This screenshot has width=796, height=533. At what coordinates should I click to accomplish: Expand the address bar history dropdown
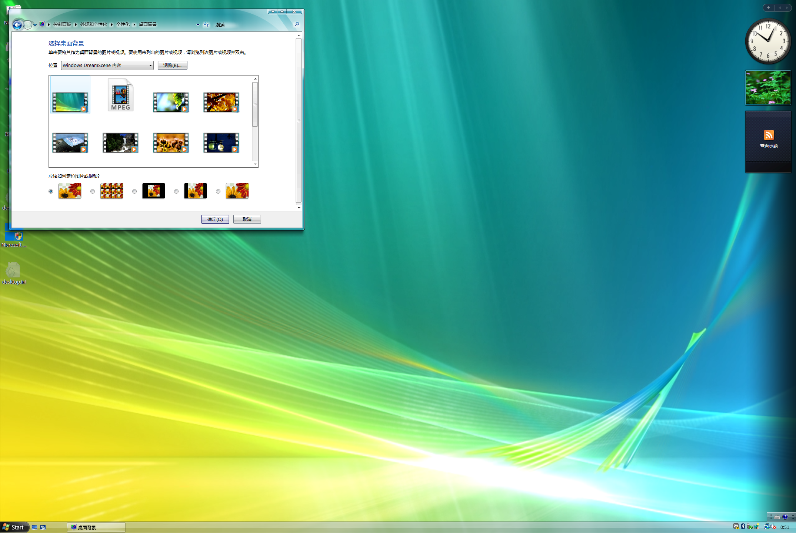point(198,25)
